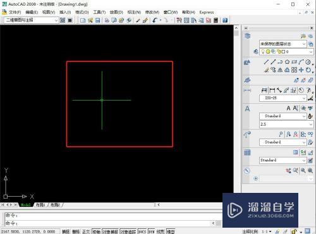
Task: Open the 文件(F) menu
Action: (x=15, y=12)
